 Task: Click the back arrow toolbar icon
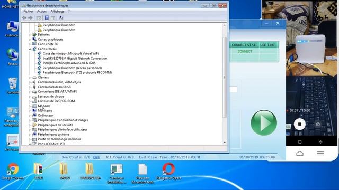pyautogui.click(x=24, y=17)
